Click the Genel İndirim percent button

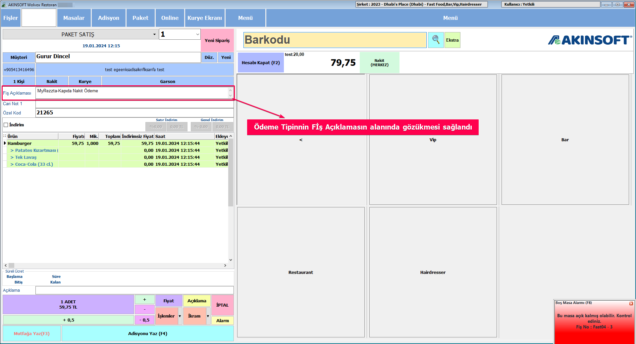tap(201, 127)
